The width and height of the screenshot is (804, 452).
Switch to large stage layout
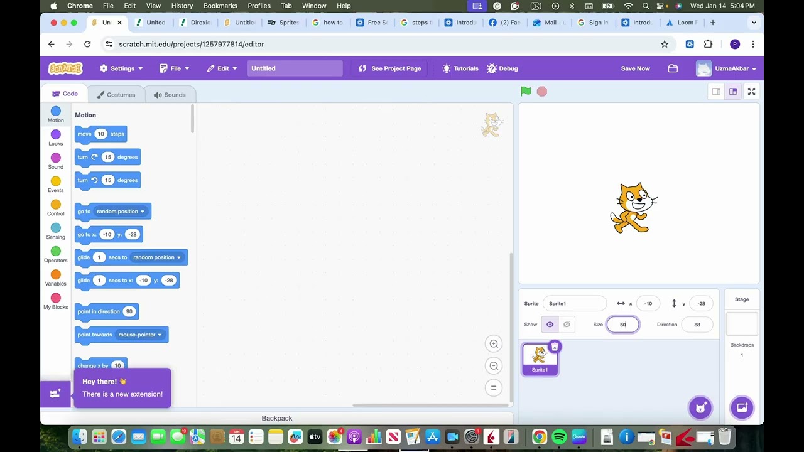coord(733,92)
